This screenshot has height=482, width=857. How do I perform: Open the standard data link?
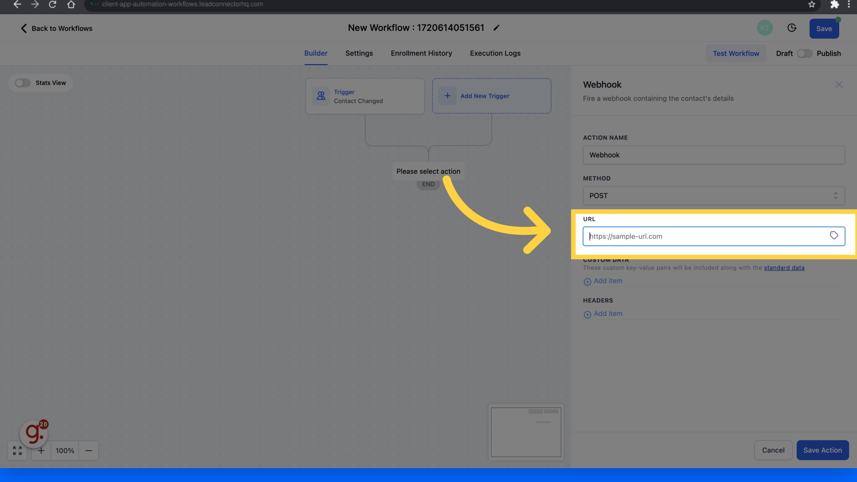[784, 268]
